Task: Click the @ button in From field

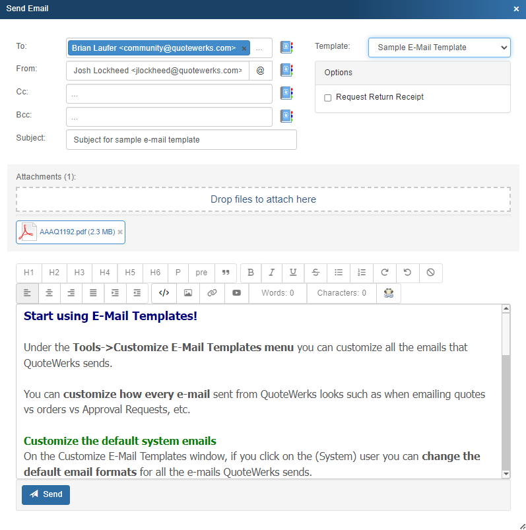Action: pyautogui.click(x=260, y=71)
